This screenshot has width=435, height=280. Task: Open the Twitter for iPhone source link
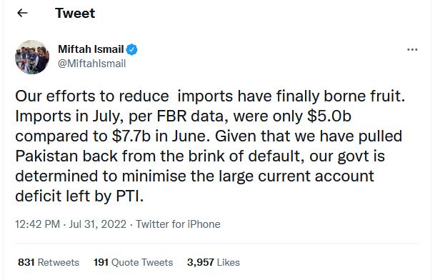pos(178,224)
